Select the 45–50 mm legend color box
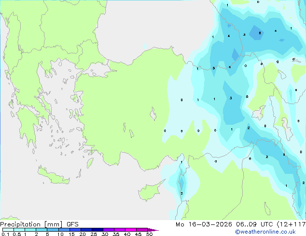The height and width of the screenshot is (236, 306). 142,230
